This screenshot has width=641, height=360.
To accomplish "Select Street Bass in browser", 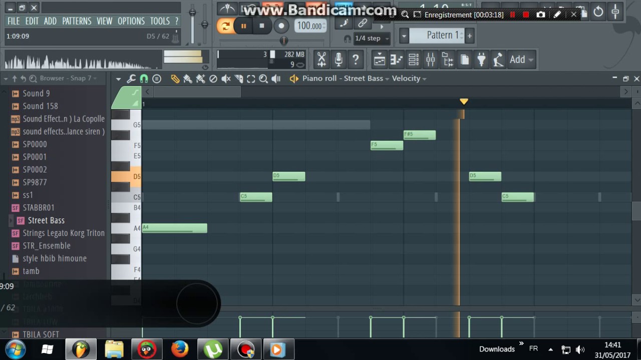I will pos(46,220).
